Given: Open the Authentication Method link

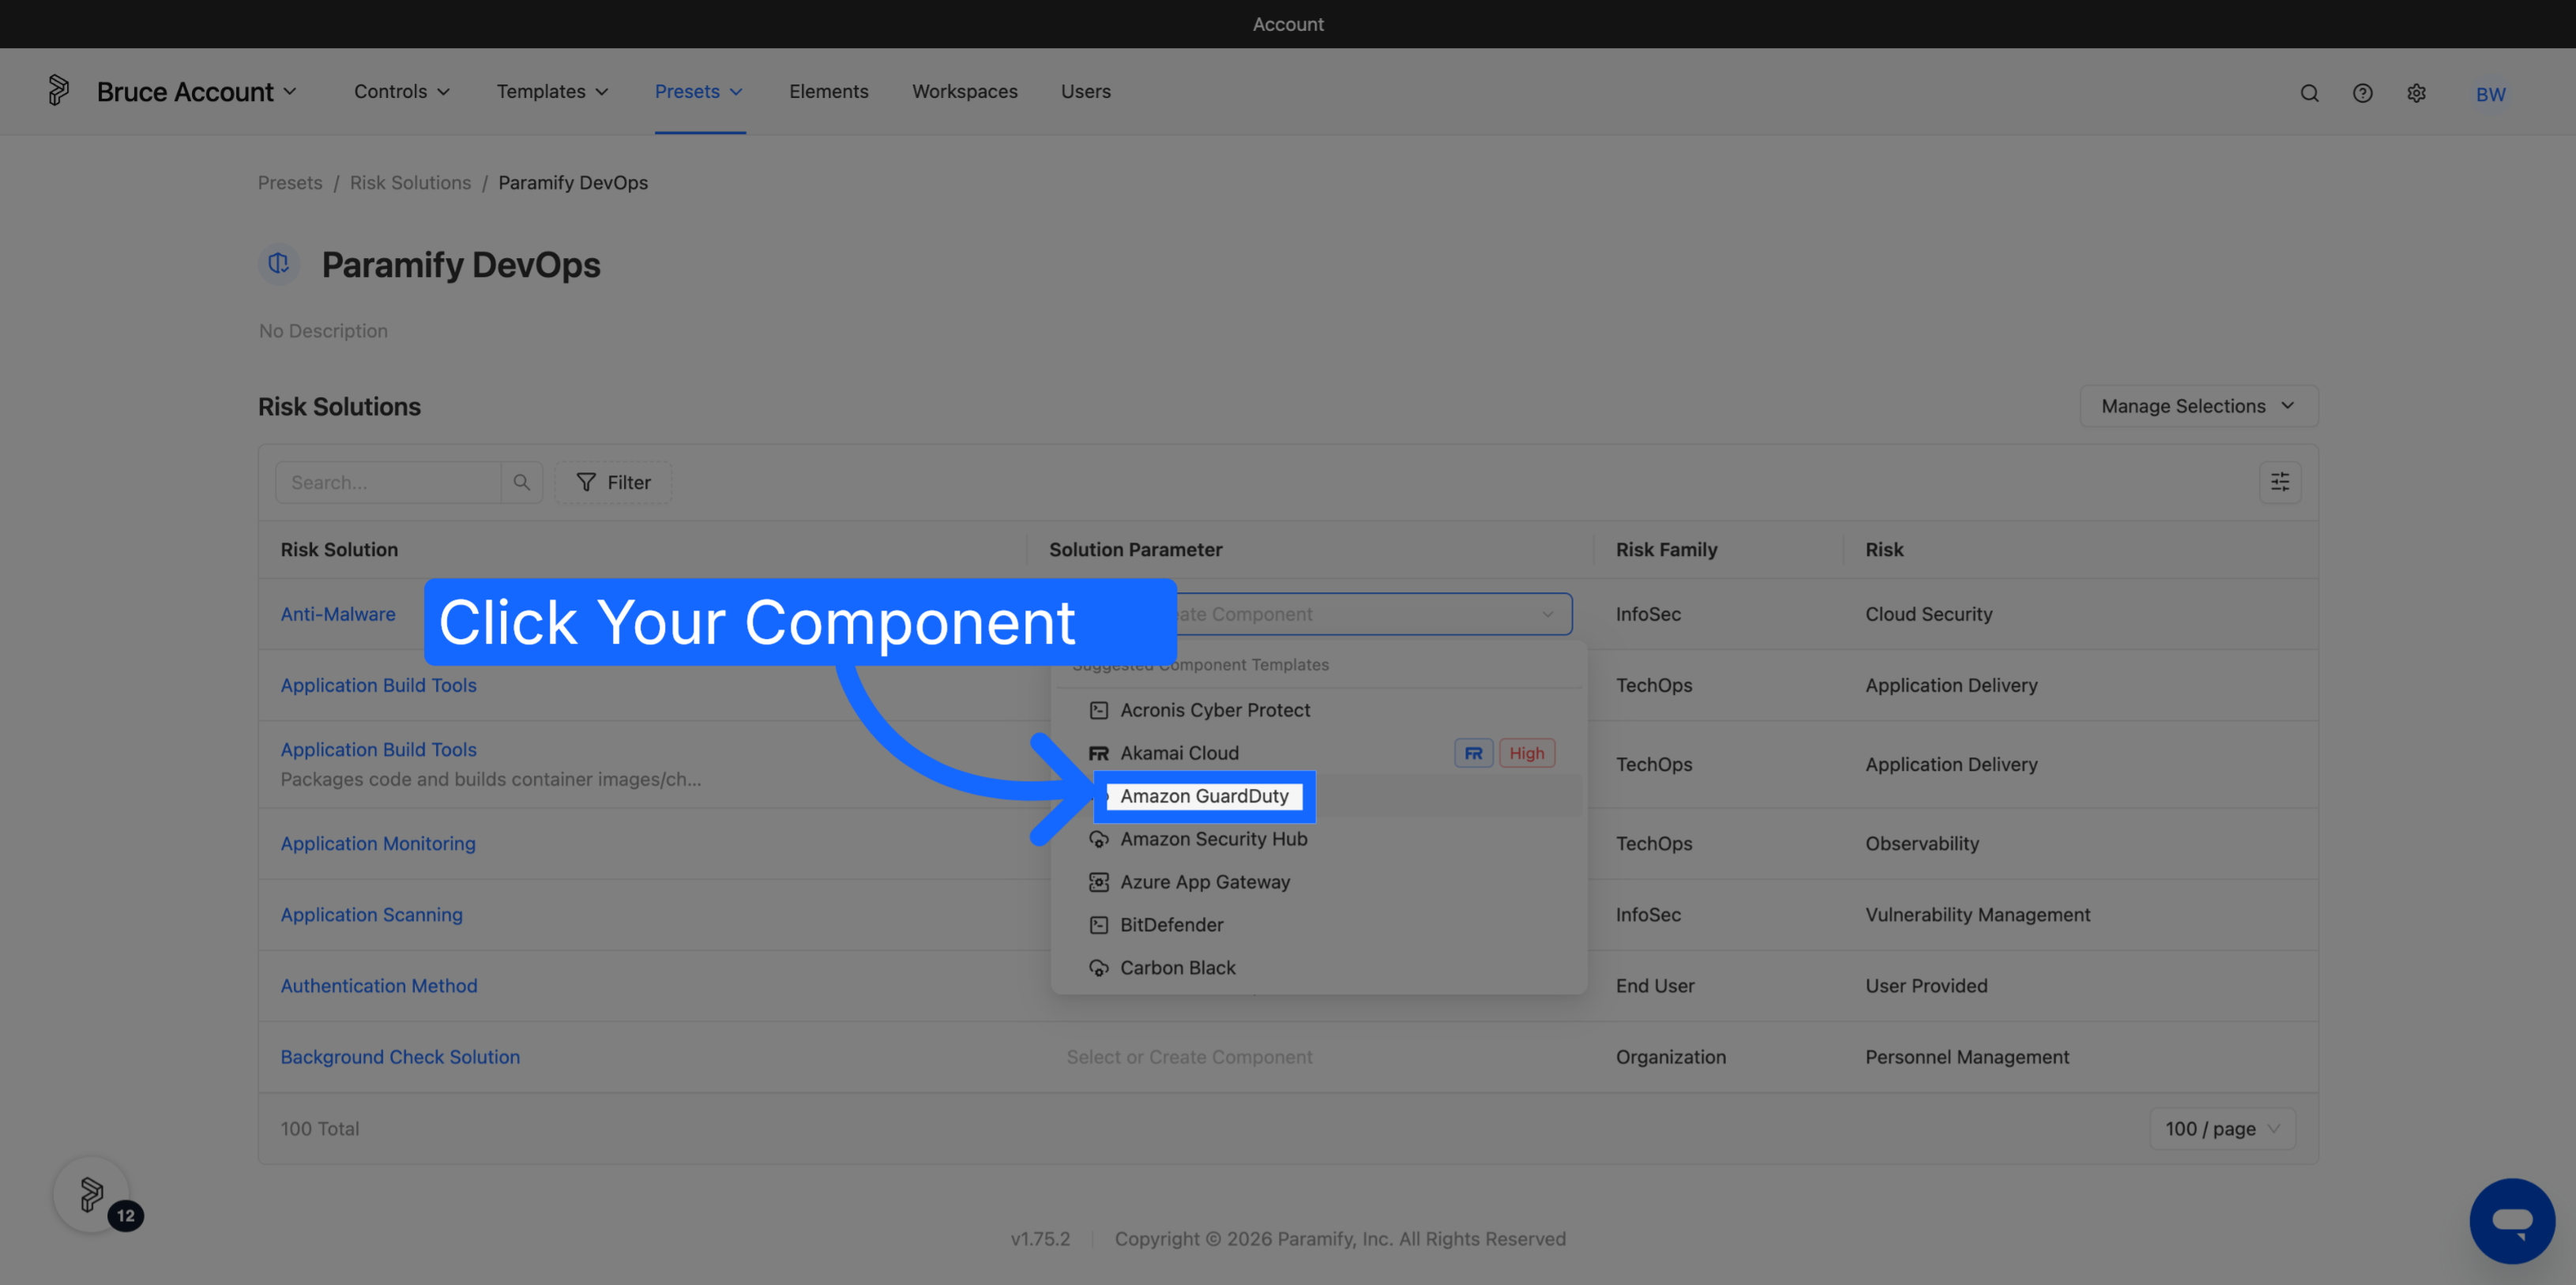Looking at the screenshot, I should (x=379, y=985).
